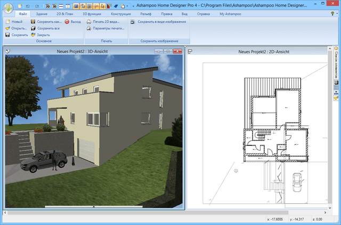Click the green Ashampoo application orb button
341x225 pixels.
9,9
